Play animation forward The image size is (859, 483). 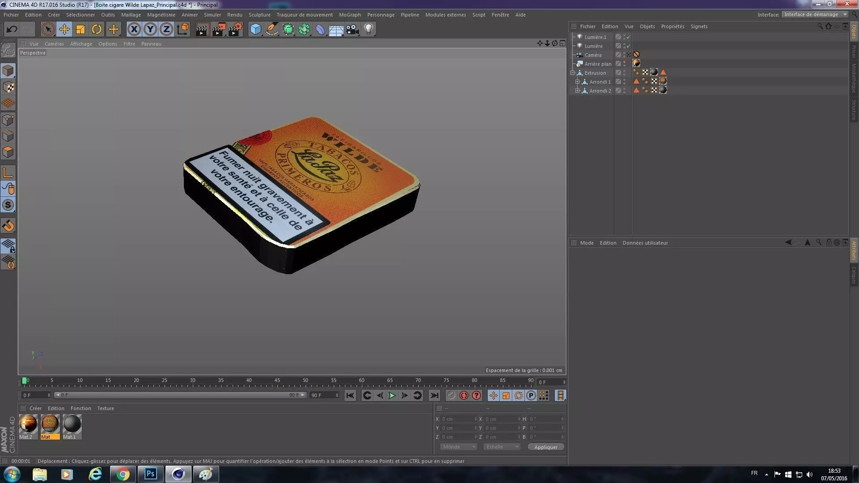pos(392,395)
